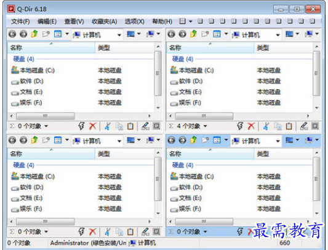Click delete red X in top-left pane
The image size is (328, 250).
click(x=92, y=126)
